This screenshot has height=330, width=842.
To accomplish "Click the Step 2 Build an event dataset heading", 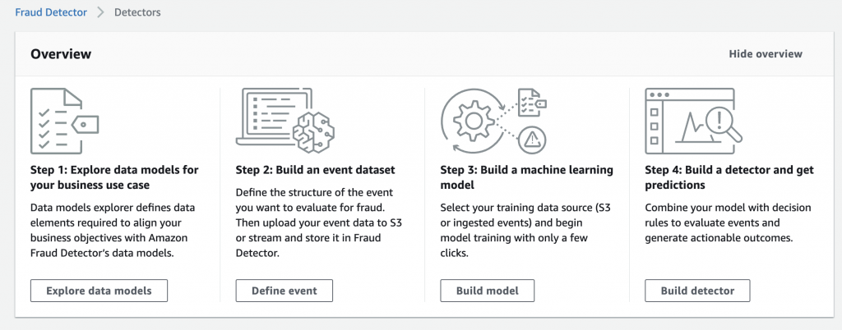I will (x=315, y=170).
